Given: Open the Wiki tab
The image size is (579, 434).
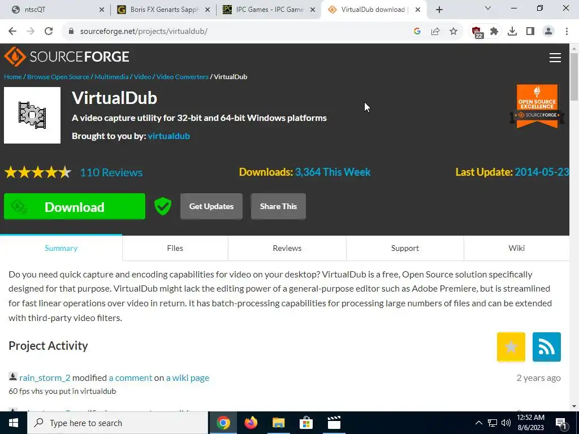Looking at the screenshot, I should (x=516, y=248).
